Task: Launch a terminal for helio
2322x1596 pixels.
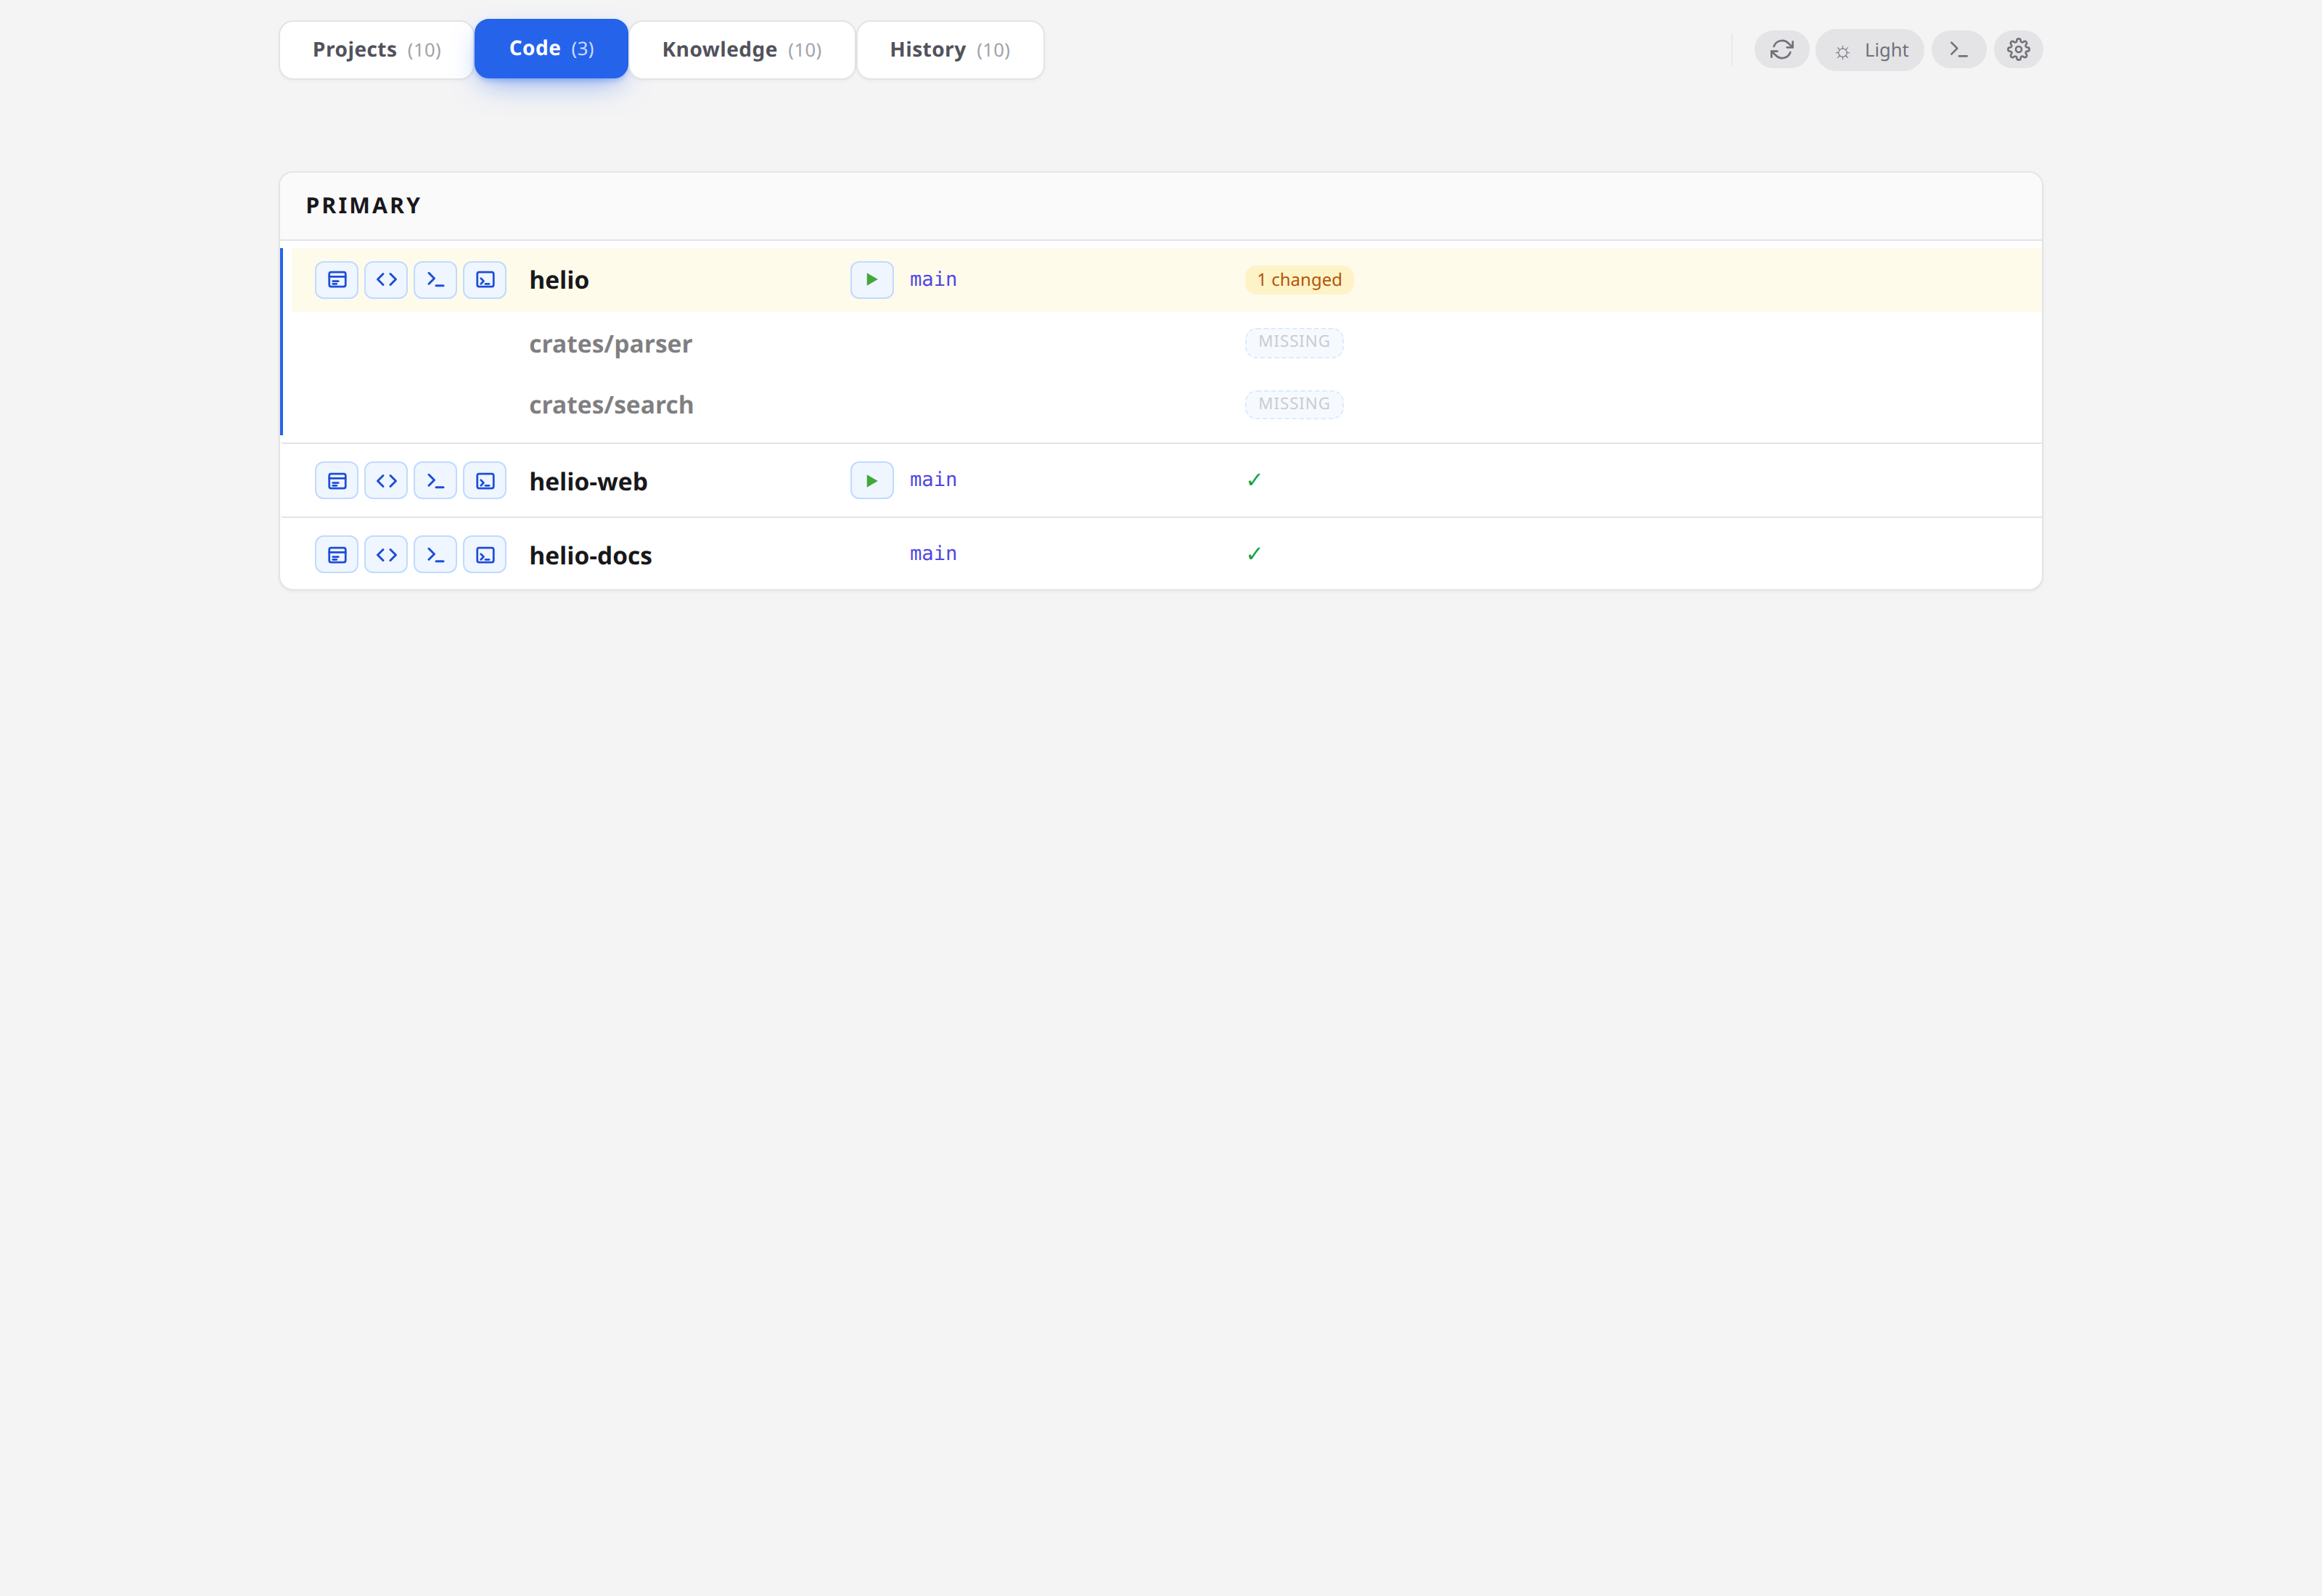Action: (x=436, y=280)
